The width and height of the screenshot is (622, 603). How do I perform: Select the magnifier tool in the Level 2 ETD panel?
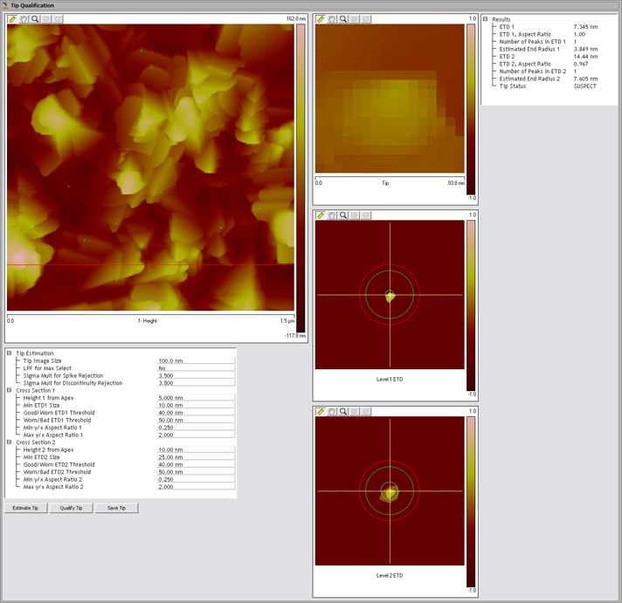343,412
